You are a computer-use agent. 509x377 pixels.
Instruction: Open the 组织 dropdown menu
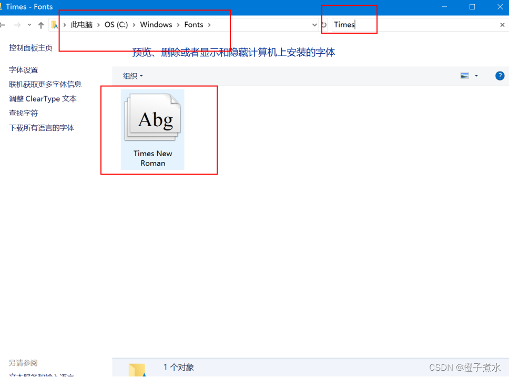pyautogui.click(x=133, y=76)
